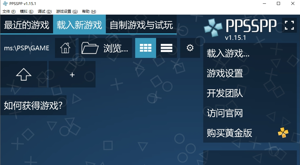This screenshot has width=300, height=165.
Task: Toggle fullscreen with corner brackets icon
Action: (x=289, y=25)
